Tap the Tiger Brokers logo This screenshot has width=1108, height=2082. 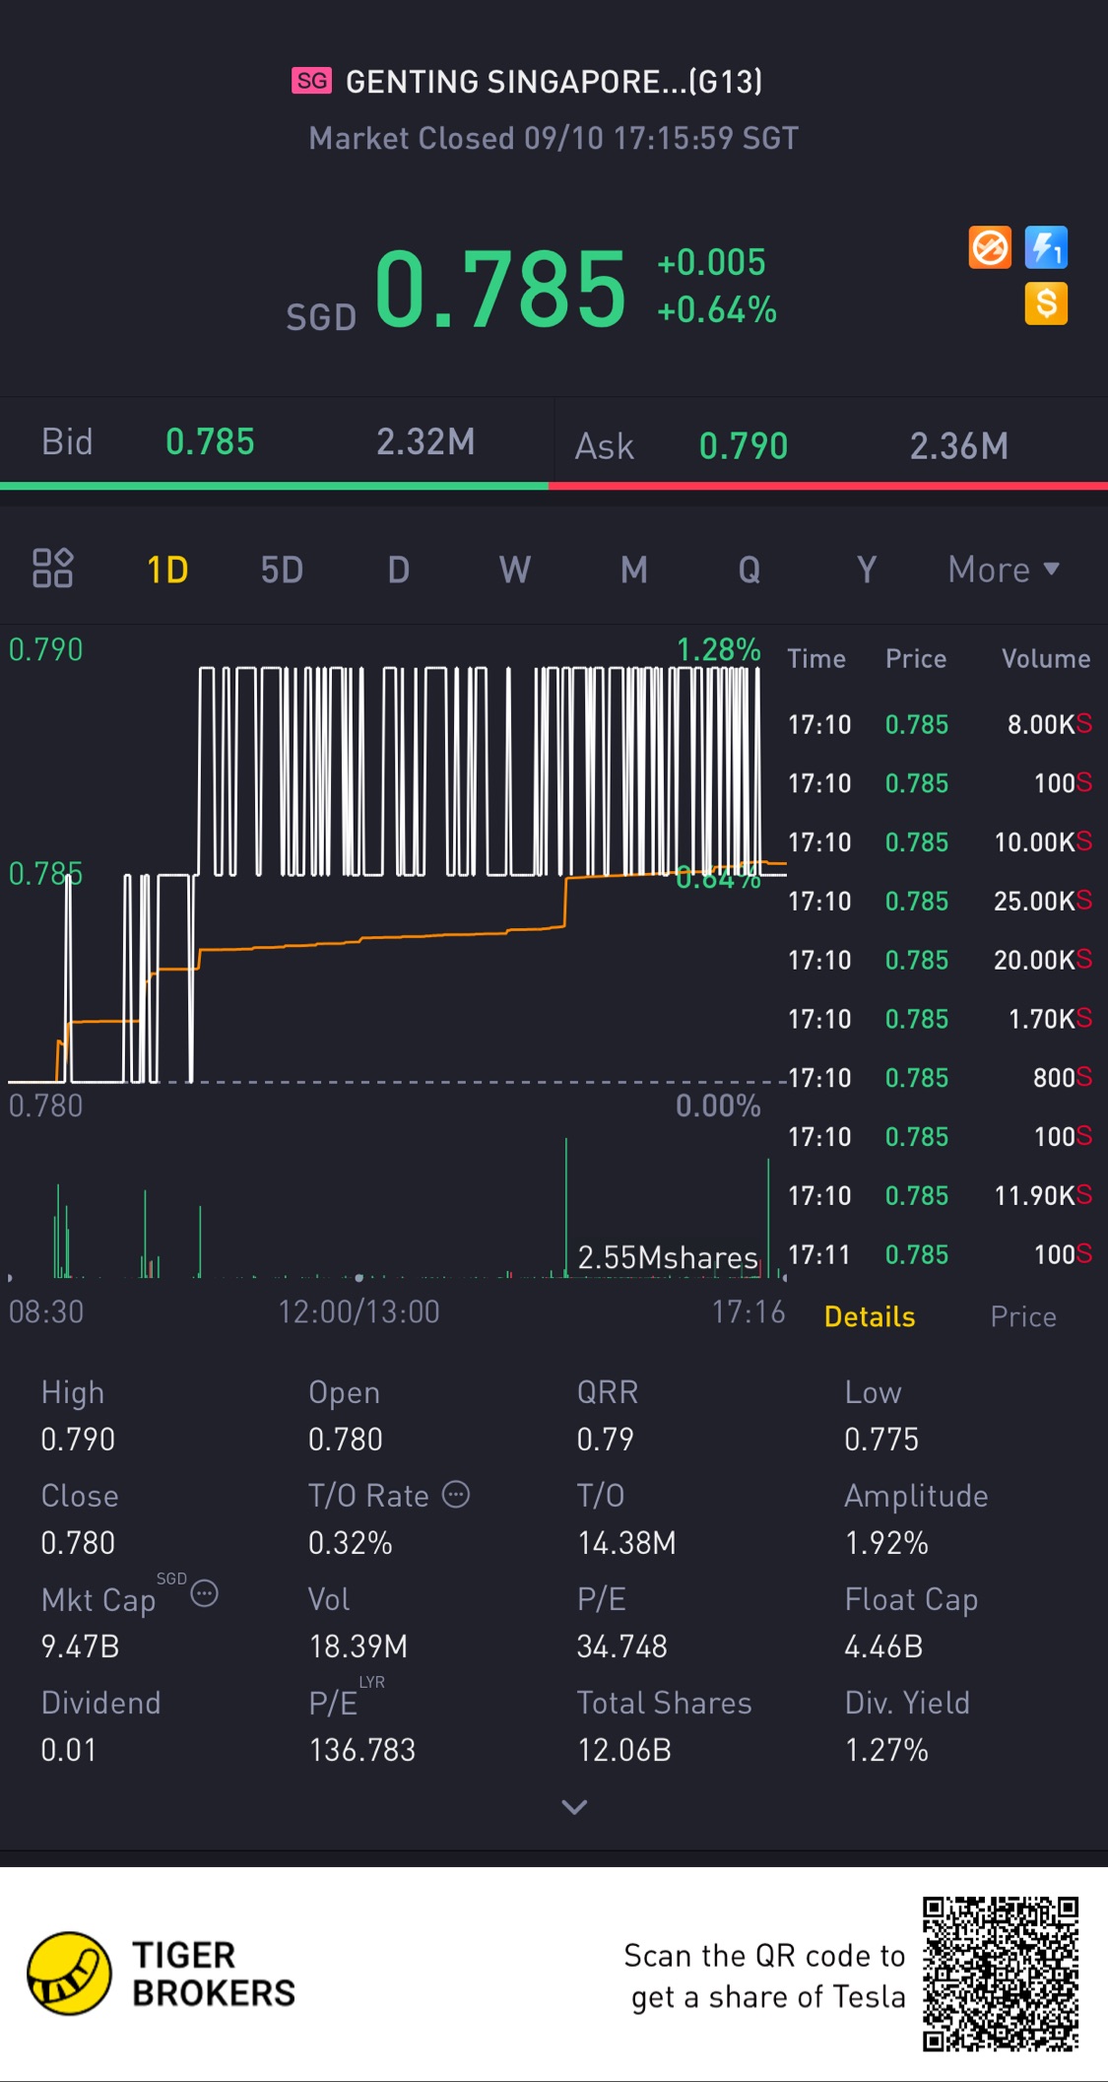[69, 1974]
